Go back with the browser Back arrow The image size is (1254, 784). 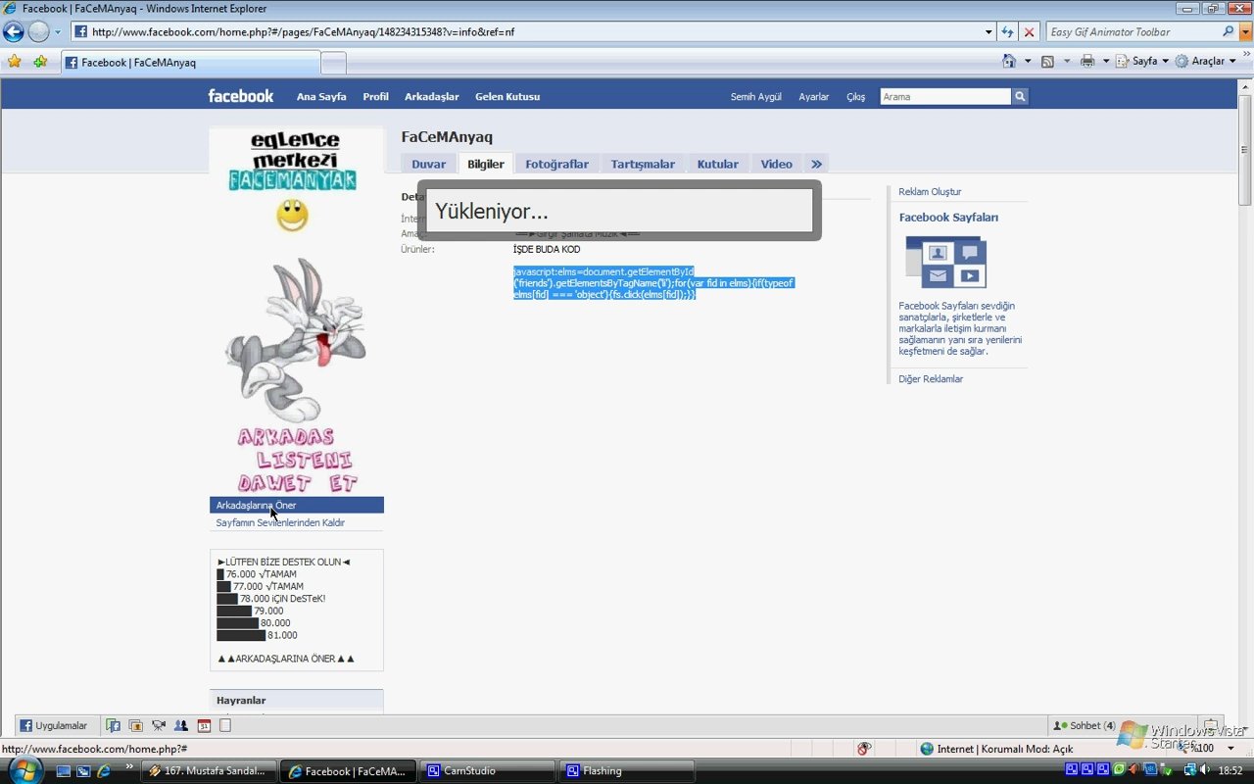(14, 31)
